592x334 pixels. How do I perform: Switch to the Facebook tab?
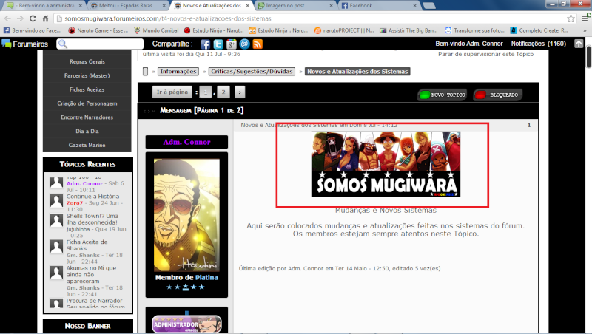tap(379, 6)
